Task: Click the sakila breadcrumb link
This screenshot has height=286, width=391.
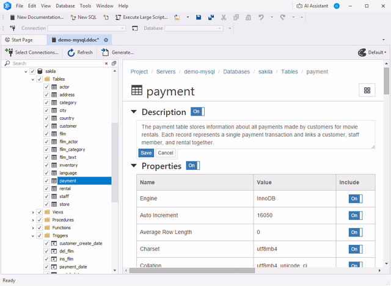Action: (x=265, y=72)
